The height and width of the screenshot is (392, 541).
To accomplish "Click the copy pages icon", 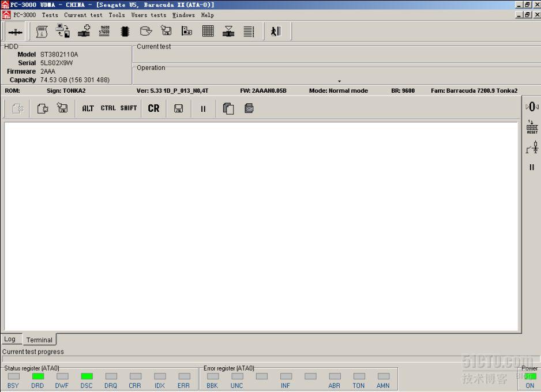I will (228, 108).
